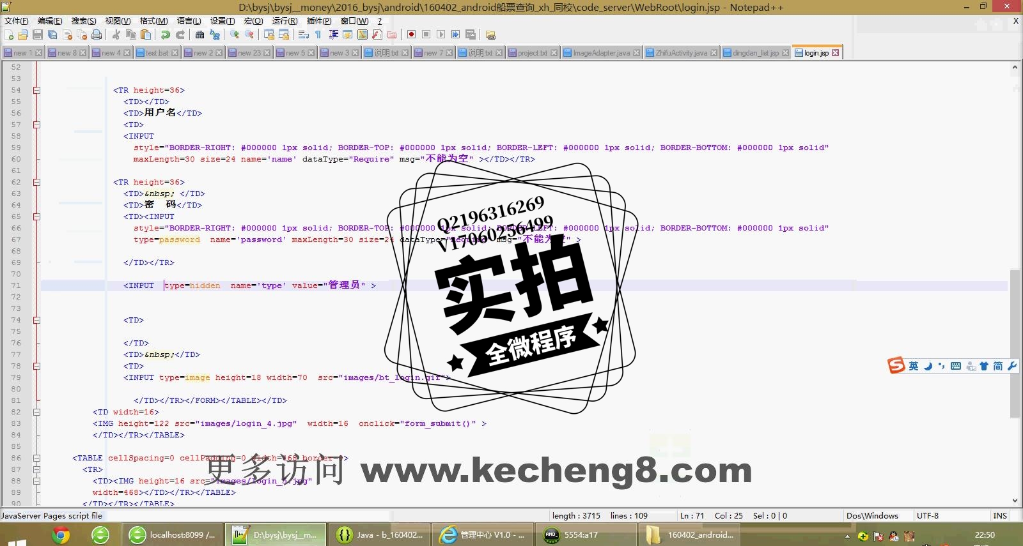Switch to the ImageAdapter.java tab

pos(601,53)
